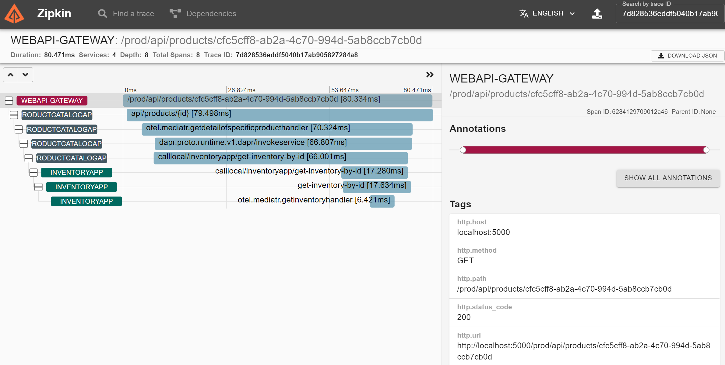Click the Search by trace ID field
The image size is (725, 365).
tap(670, 14)
